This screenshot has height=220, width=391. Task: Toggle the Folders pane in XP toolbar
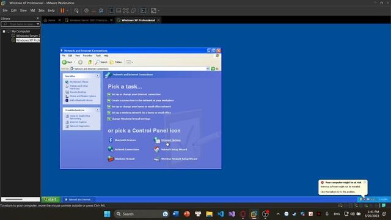[116, 62]
